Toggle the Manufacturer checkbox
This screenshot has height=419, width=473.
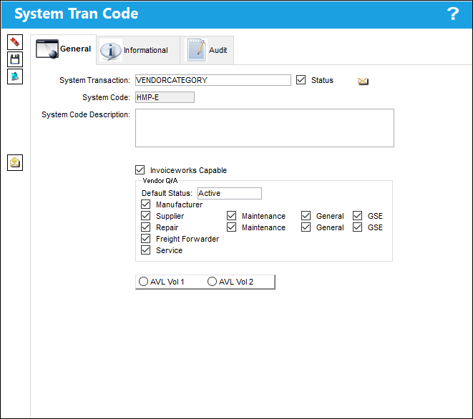tap(146, 204)
